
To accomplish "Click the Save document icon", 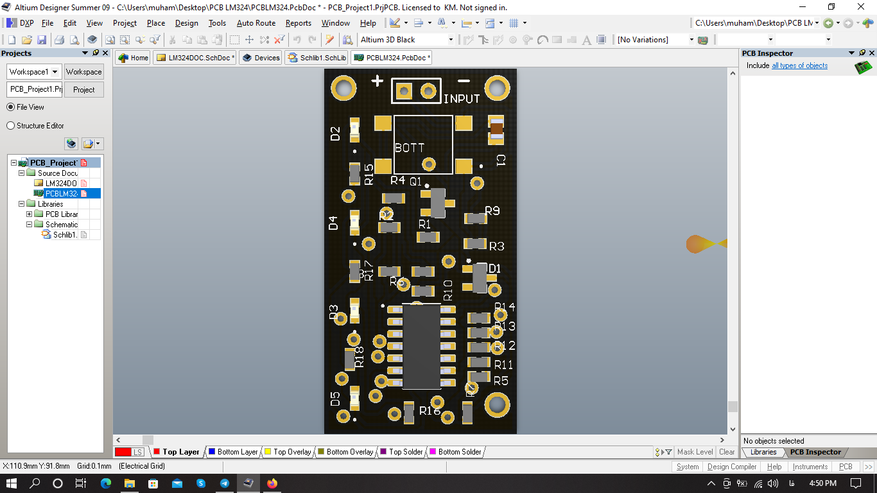I will [x=41, y=40].
